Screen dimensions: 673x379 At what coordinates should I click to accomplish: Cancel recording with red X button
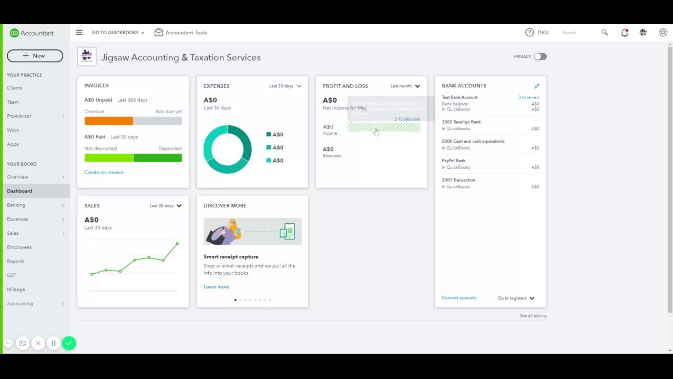pyautogui.click(x=38, y=343)
